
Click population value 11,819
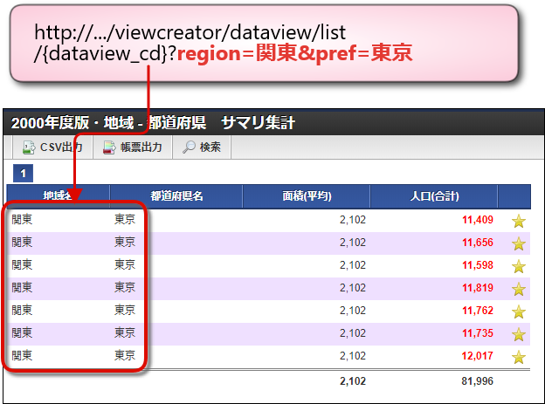click(x=478, y=288)
